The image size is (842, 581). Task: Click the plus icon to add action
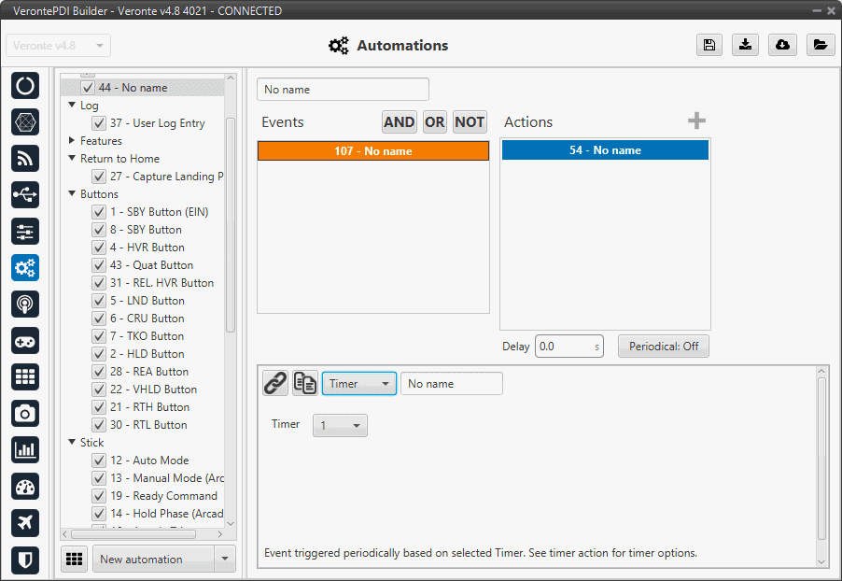[696, 121]
